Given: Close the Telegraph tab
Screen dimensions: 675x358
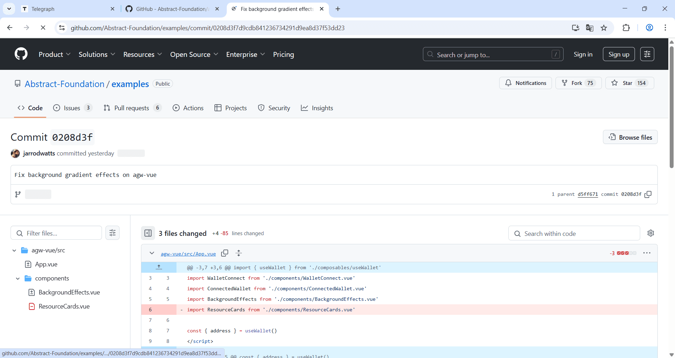Looking at the screenshot, I should click(x=112, y=9).
